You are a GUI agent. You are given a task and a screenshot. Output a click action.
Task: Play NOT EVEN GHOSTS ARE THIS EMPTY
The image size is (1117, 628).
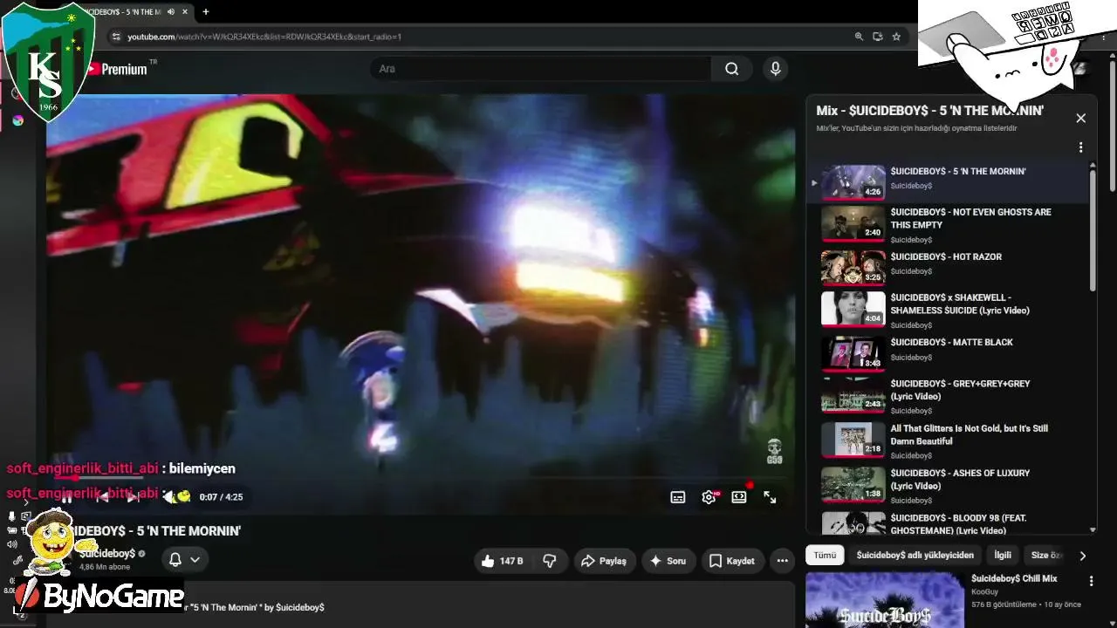point(948,224)
